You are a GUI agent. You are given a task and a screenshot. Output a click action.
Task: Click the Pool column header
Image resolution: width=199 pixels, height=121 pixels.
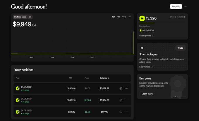point(18,78)
